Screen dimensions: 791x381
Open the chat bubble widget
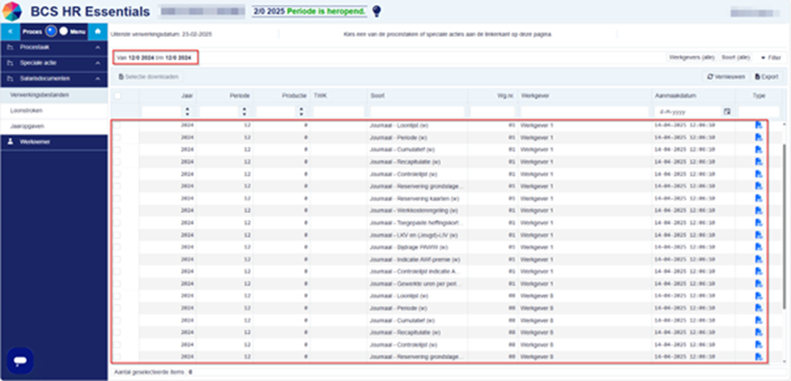(x=20, y=360)
